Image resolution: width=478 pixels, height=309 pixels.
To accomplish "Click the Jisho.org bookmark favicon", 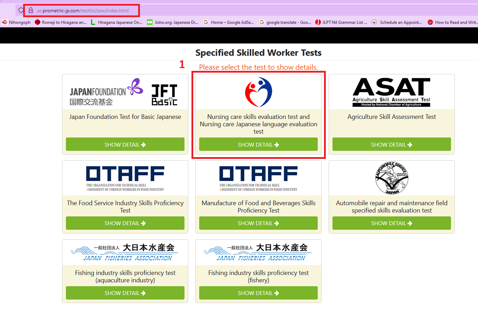I will tap(150, 22).
